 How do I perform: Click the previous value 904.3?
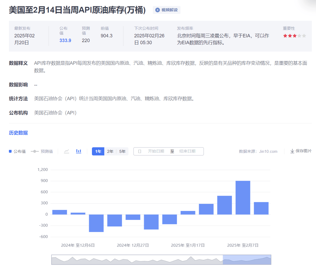click(x=107, y=36)
